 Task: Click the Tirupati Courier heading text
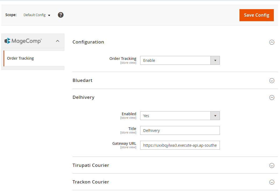pos(91,165)
